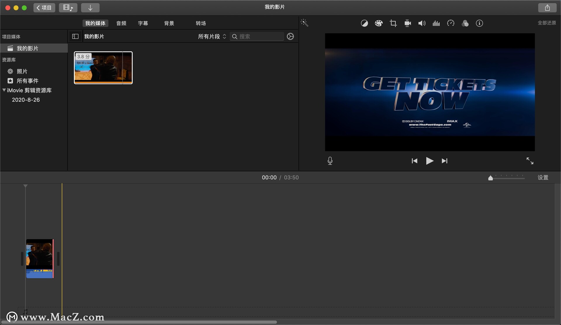
Task: Switch to the 转场 tab
Action: pyautogui.click(x=201, y=23)
